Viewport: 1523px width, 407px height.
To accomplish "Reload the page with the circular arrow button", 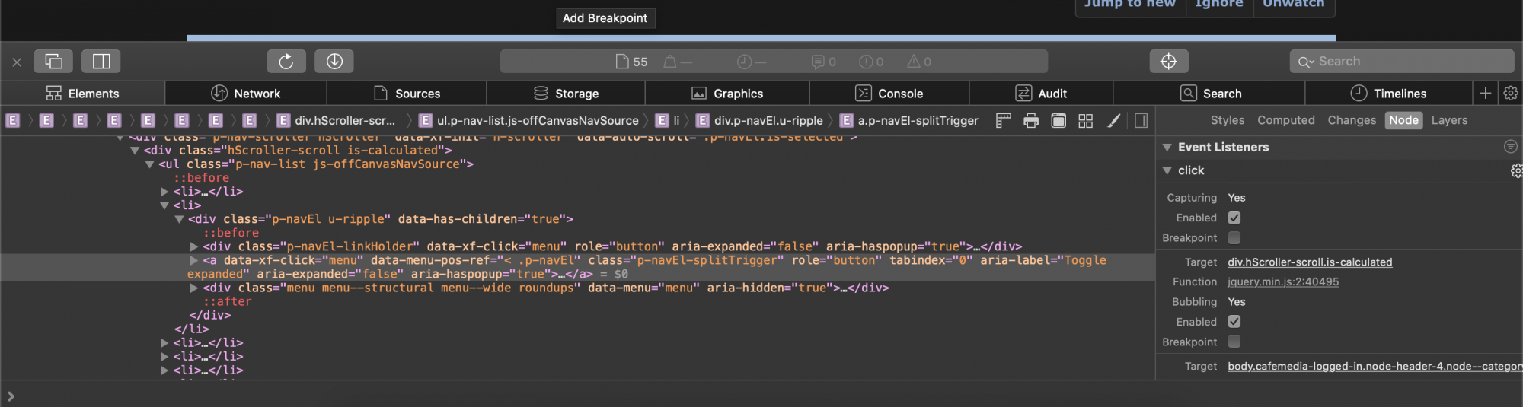I will 286,61.
